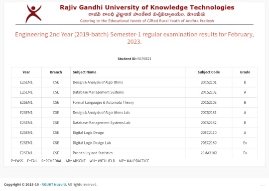Click the Ex grade for Digital Logic Design Lab
The height and width of the screenshot is (191, 269).
coord(245,143)
